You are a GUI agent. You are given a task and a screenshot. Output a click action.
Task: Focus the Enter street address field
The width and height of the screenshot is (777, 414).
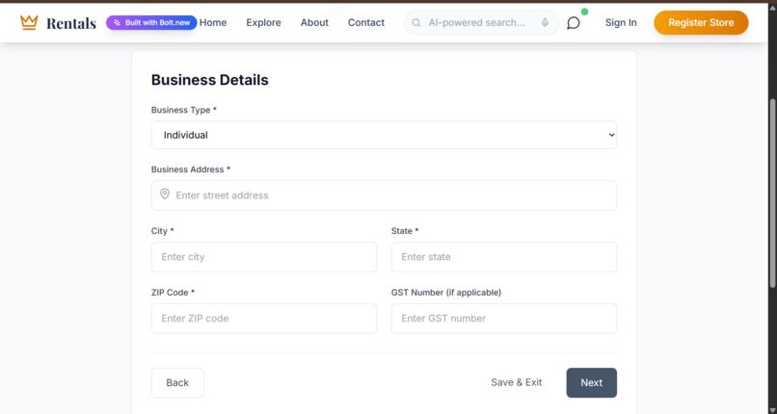pos(384,195)
